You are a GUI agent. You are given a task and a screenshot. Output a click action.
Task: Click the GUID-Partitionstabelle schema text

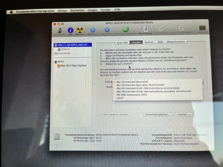coord(186,144)
